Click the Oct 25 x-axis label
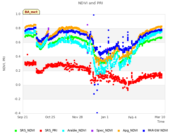 point(50,117)
